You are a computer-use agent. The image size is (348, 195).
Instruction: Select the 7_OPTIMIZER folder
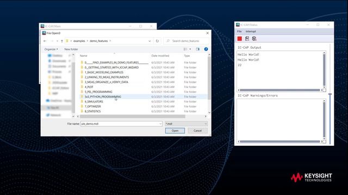pyautogui.click(x=92, y=106)
